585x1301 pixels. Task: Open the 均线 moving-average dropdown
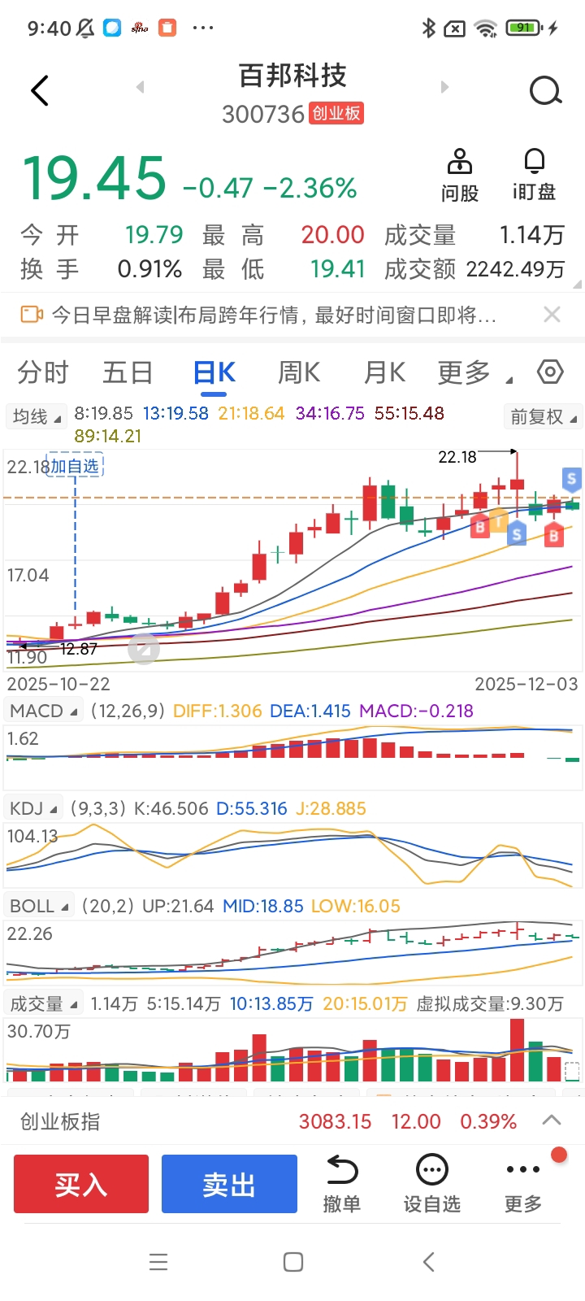(37, 416)
